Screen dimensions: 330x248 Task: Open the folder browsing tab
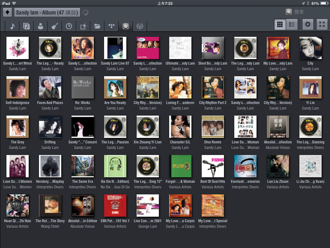click(97, 26)
